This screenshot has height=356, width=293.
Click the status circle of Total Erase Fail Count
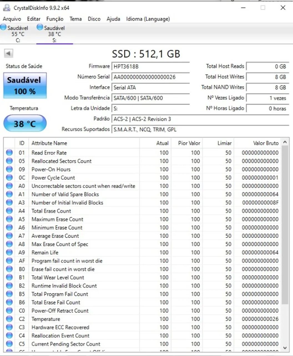[9, 302]
